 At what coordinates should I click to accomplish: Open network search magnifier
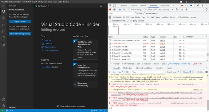pyautogui.click(x=124, y=10)
